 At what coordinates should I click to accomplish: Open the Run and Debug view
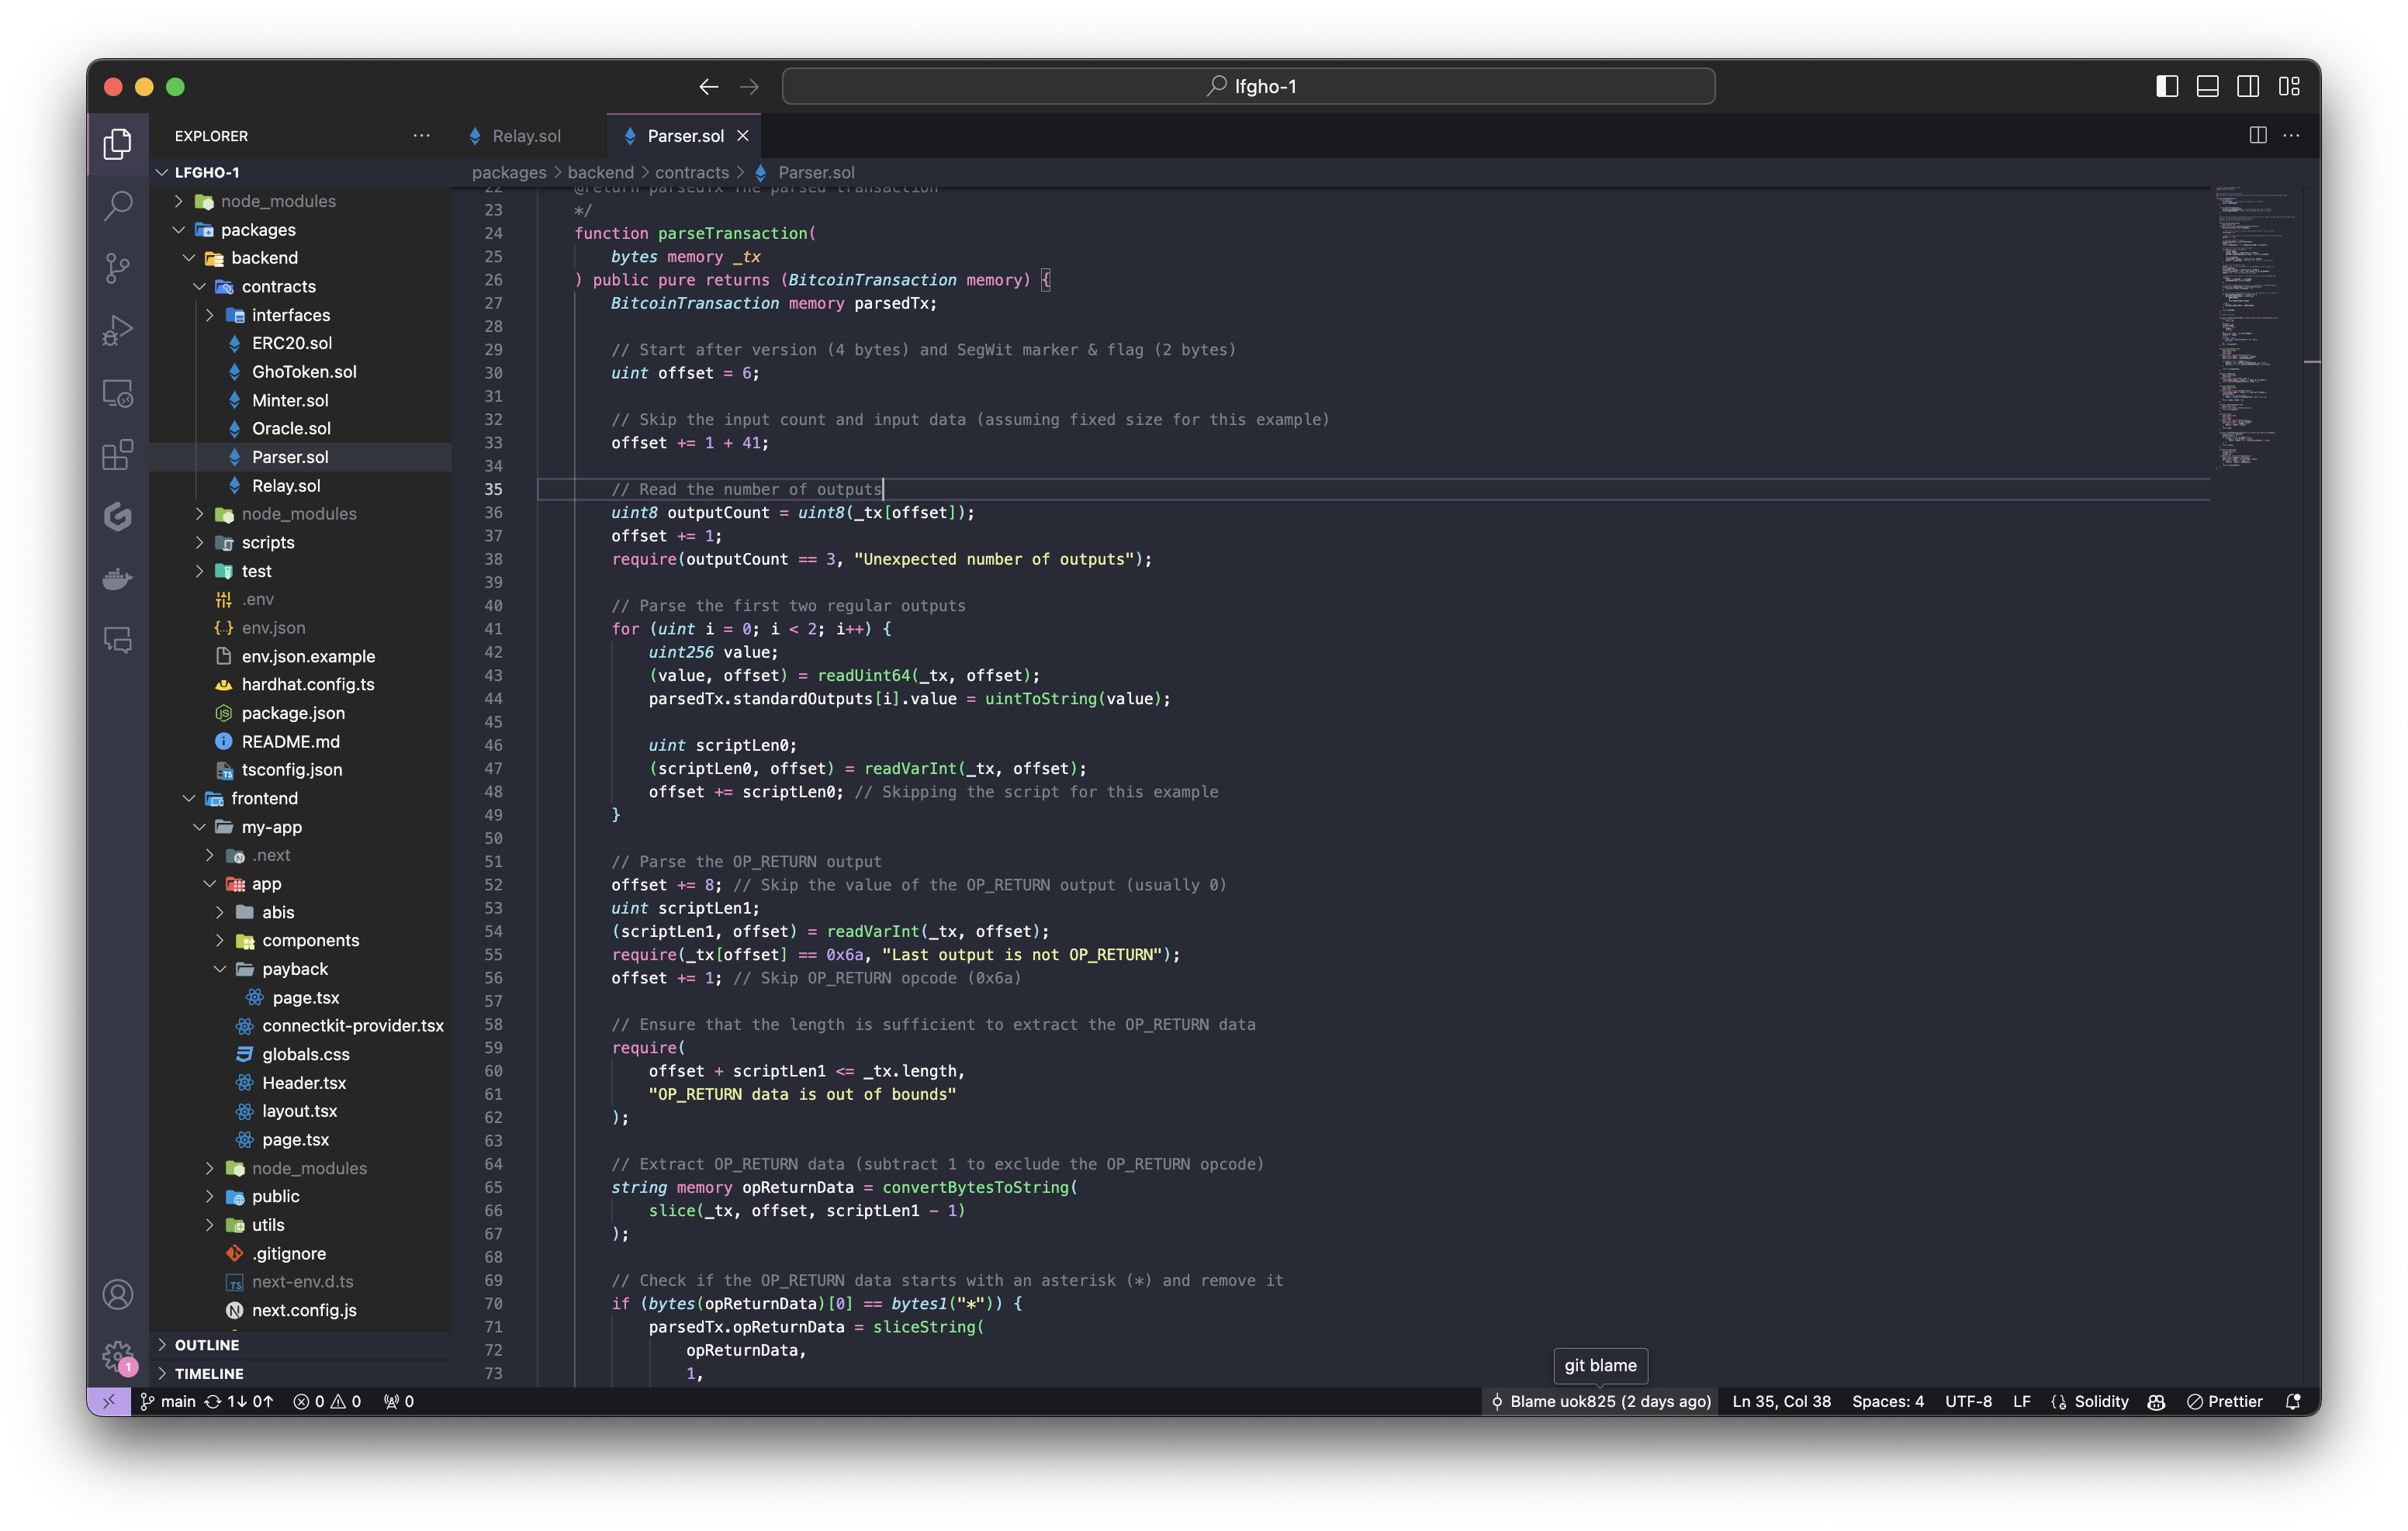click(118, 330)
